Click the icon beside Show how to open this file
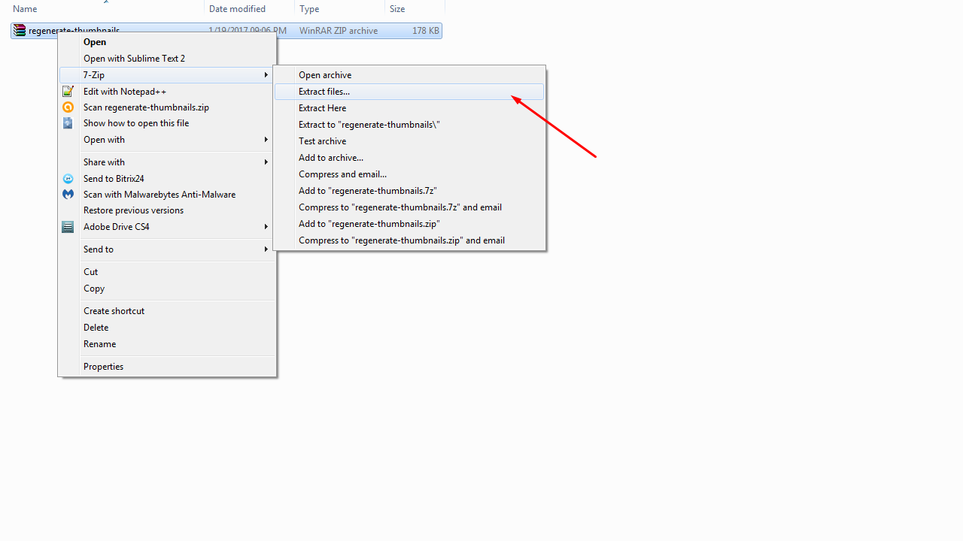 point(68,123)
